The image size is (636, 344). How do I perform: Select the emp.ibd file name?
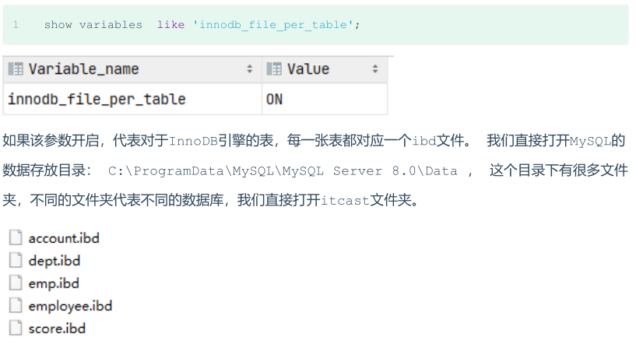54,283
